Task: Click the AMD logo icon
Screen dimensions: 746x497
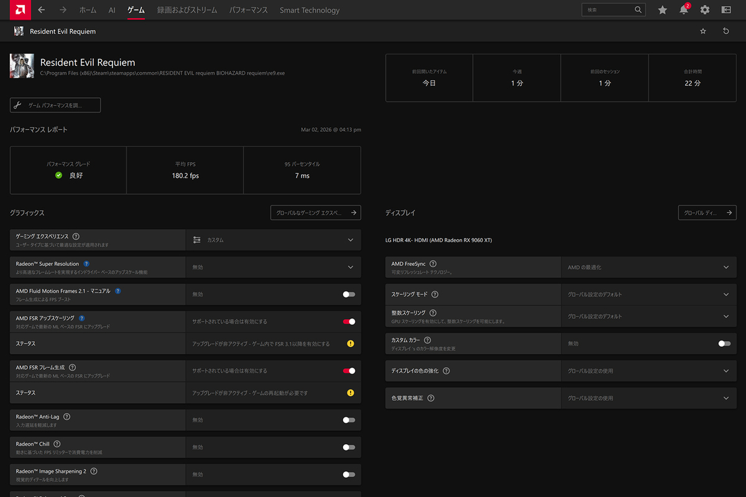Action: [20, 10]
